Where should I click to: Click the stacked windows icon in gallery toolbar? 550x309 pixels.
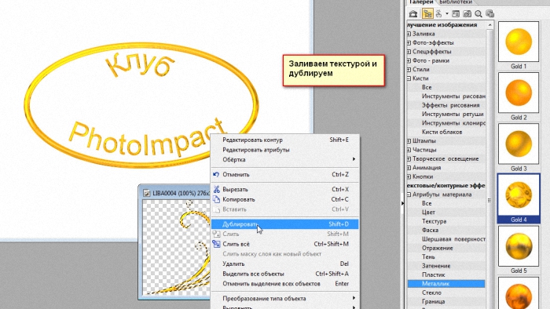click(490, 13)
